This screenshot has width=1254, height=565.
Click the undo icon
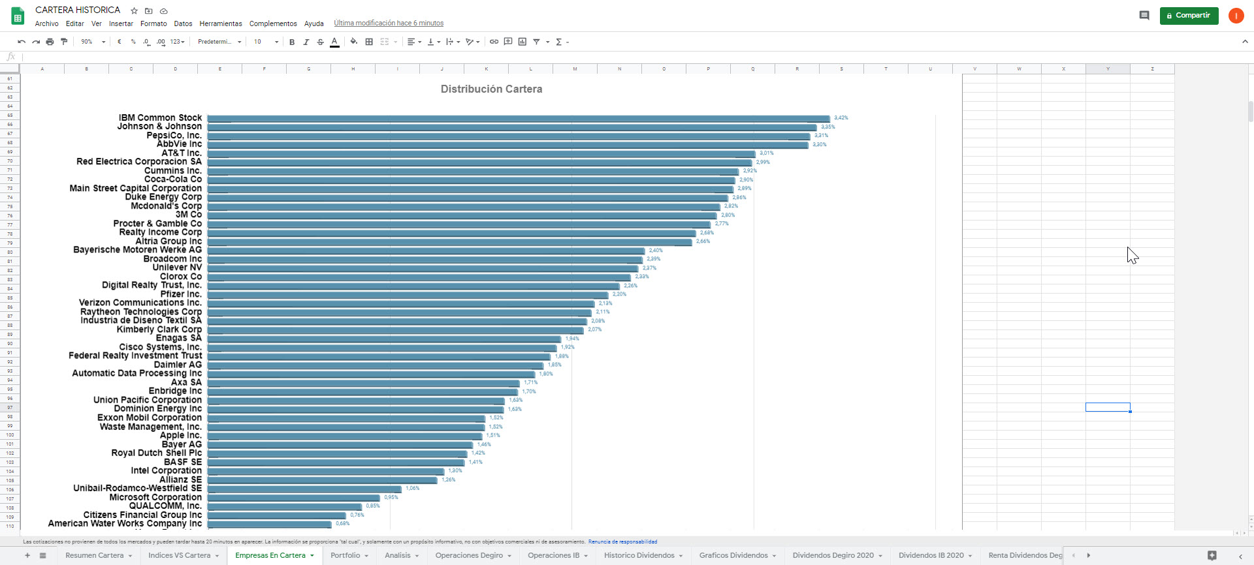[x=22, y=42]
